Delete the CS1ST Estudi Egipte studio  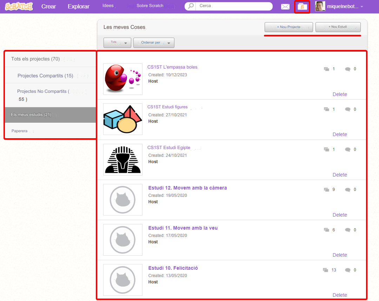pos(339,175)
